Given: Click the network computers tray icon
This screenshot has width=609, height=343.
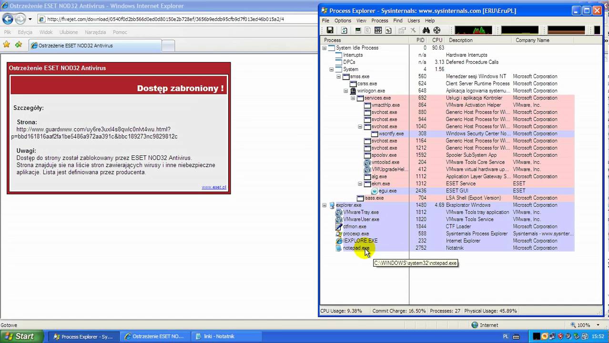Looking at the screenshot, I should (552, 336).
